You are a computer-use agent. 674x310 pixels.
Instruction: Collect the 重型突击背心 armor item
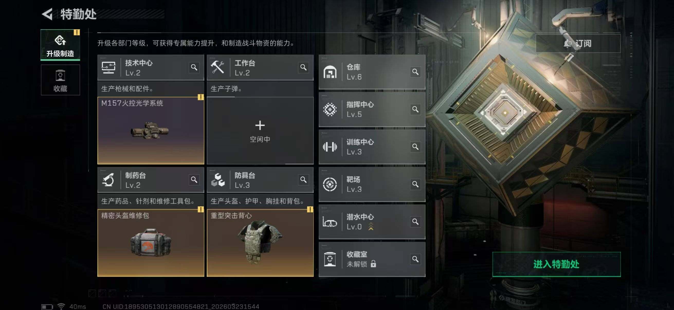pyautogui.click(x=260, y=243)
